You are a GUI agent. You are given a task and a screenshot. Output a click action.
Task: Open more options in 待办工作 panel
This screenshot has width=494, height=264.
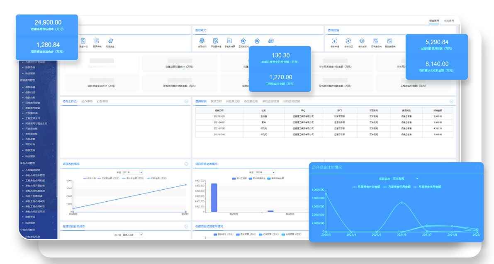[186, 101]
